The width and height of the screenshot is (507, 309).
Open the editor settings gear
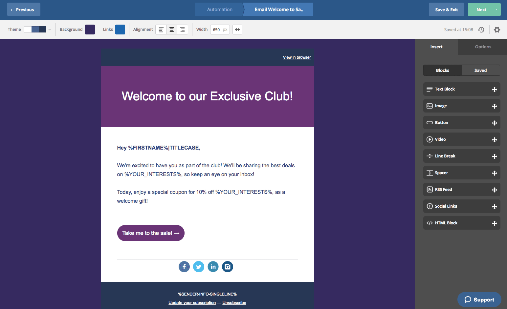point(497,30)
